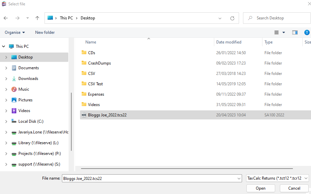Viewport: 311px width, 194px height.
Task: Open the view options dropdown arrow
Action: click(284, 32)
